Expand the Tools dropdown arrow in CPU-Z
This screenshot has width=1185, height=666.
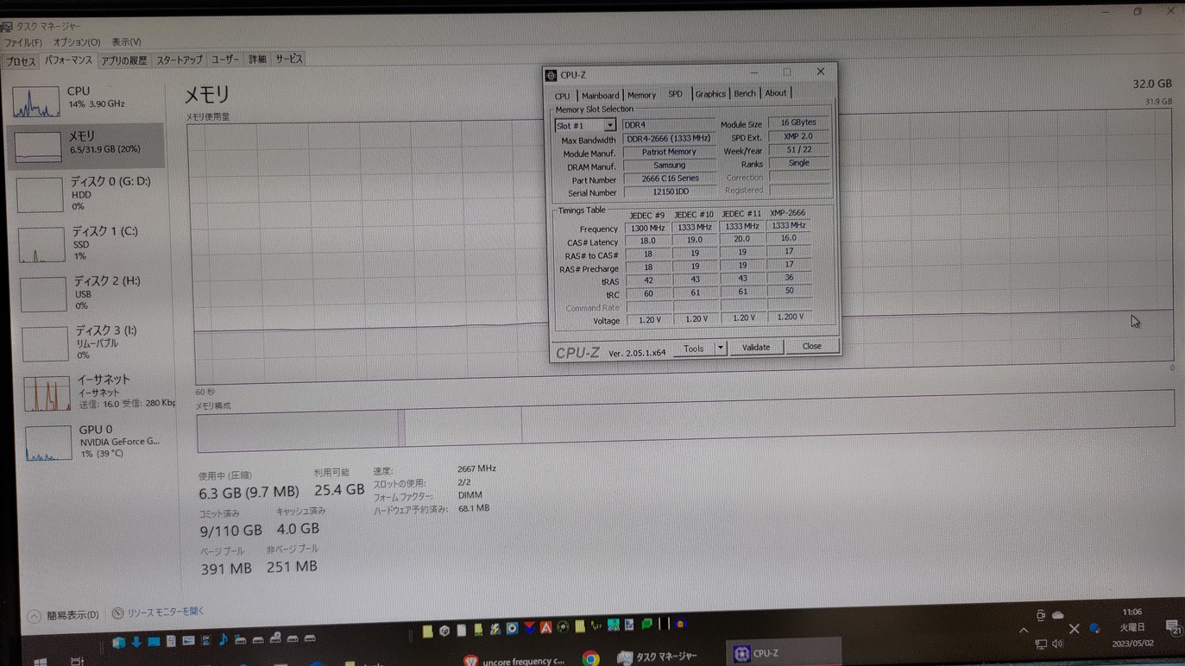click(x=721, y=349)
